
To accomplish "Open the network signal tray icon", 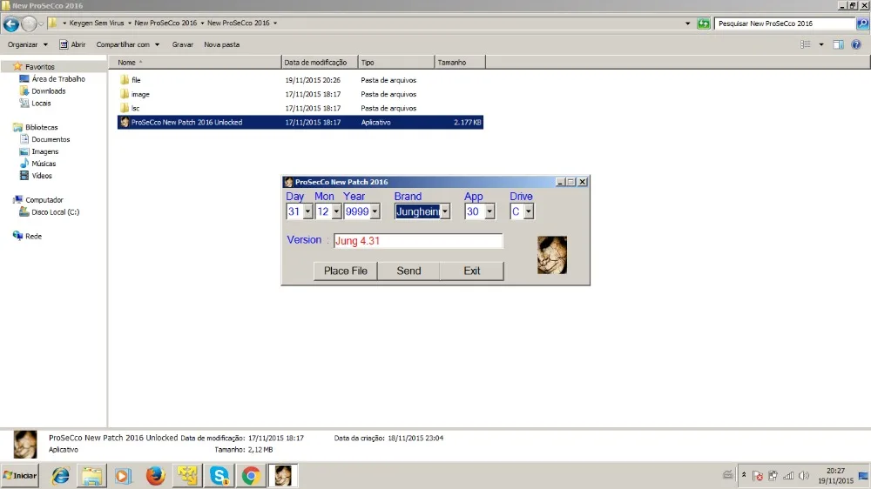I will [x=788, y=476].
